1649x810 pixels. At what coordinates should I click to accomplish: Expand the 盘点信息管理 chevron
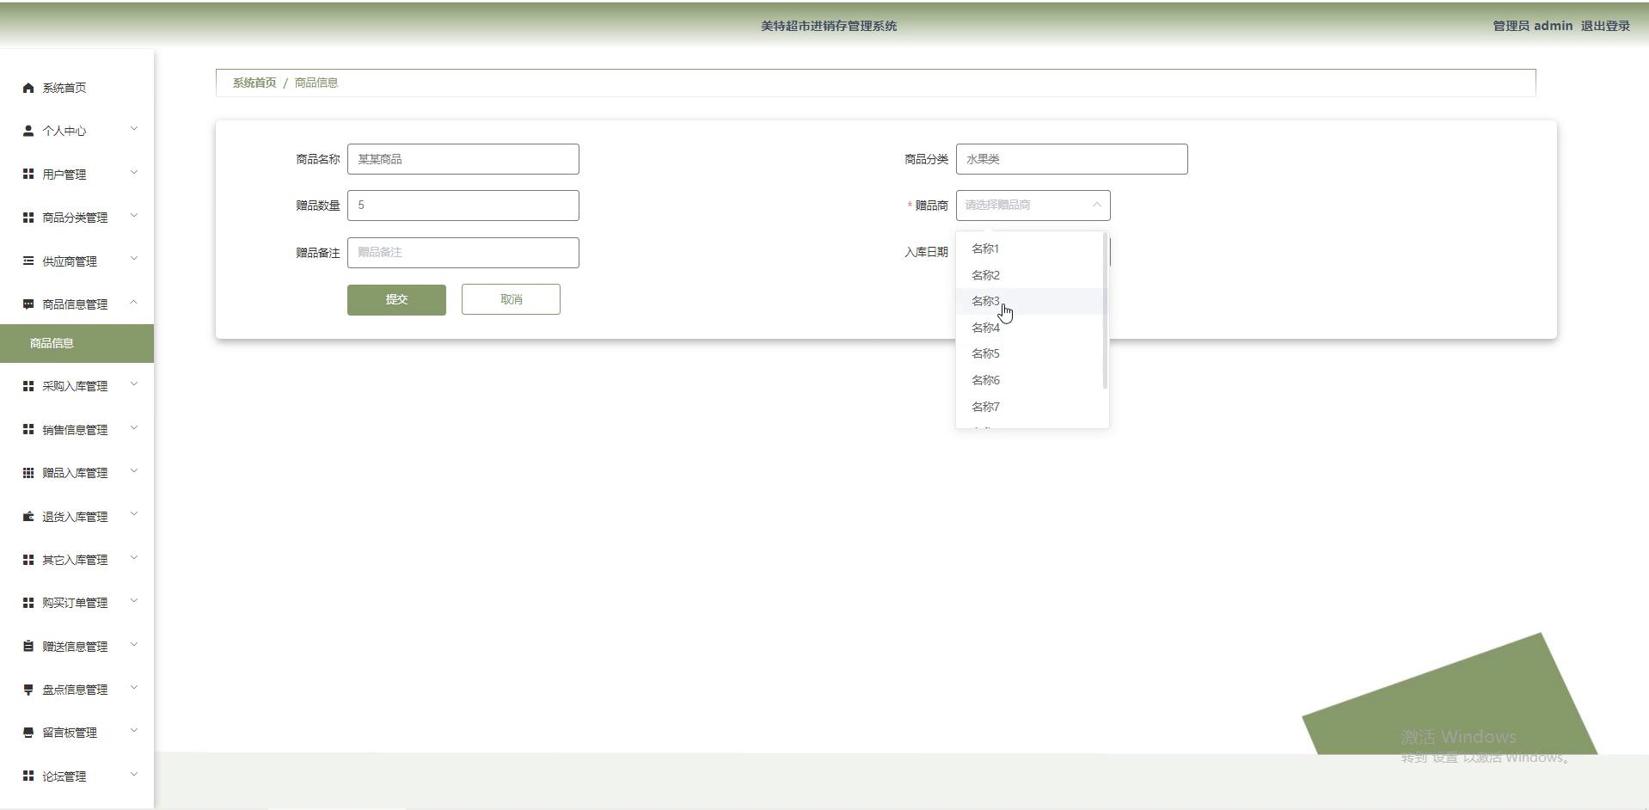pyautogui.click(x=134, y=688)
